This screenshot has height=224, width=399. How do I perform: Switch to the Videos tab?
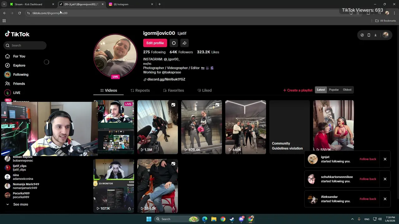tap(108, 90)
